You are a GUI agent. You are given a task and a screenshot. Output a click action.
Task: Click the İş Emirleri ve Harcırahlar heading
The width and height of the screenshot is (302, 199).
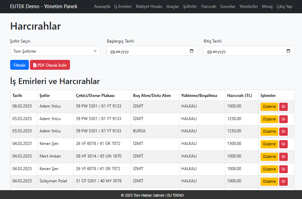pyautogui.click(x=55, y=81)
